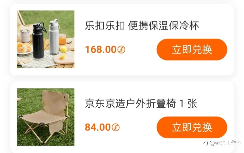The image size is (244, 153).
Task: Select the 168.00 points price
Action: (101, 50)
